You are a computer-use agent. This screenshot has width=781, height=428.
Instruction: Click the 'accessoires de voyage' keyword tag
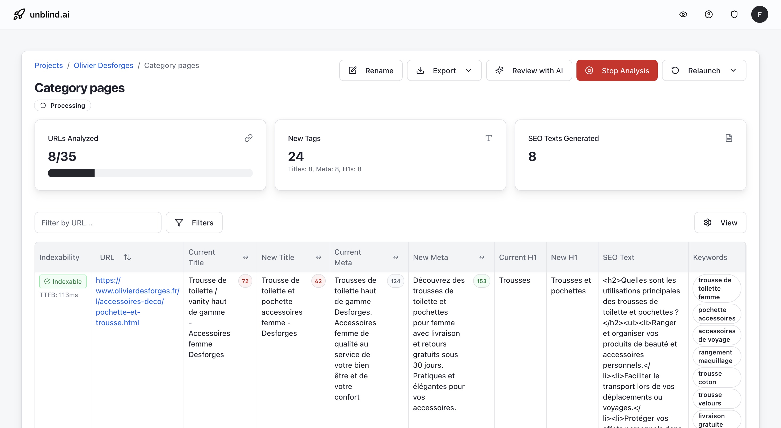717,335
